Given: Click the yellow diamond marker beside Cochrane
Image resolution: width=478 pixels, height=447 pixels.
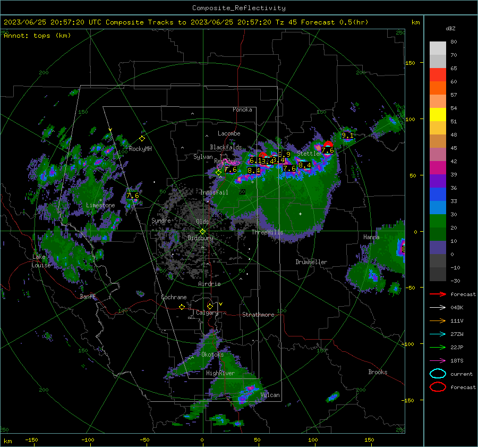Looking at the screenshot, I should coord(182,307).
